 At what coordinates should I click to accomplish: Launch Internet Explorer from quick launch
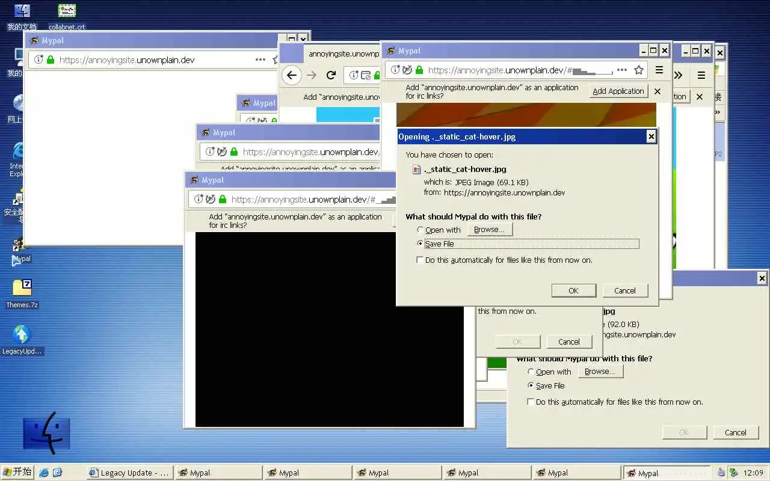click(44, 473)
